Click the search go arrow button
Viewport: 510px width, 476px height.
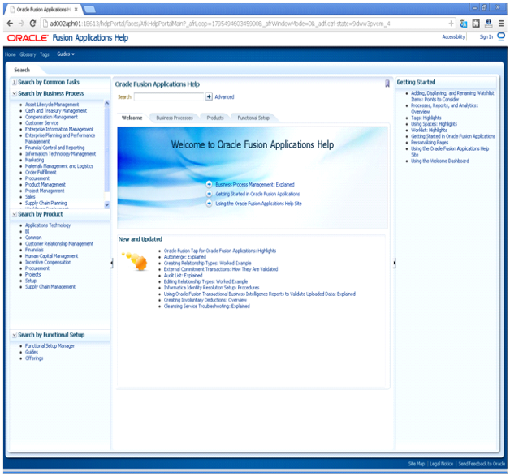pyautogui.click(x=209, y=96)
